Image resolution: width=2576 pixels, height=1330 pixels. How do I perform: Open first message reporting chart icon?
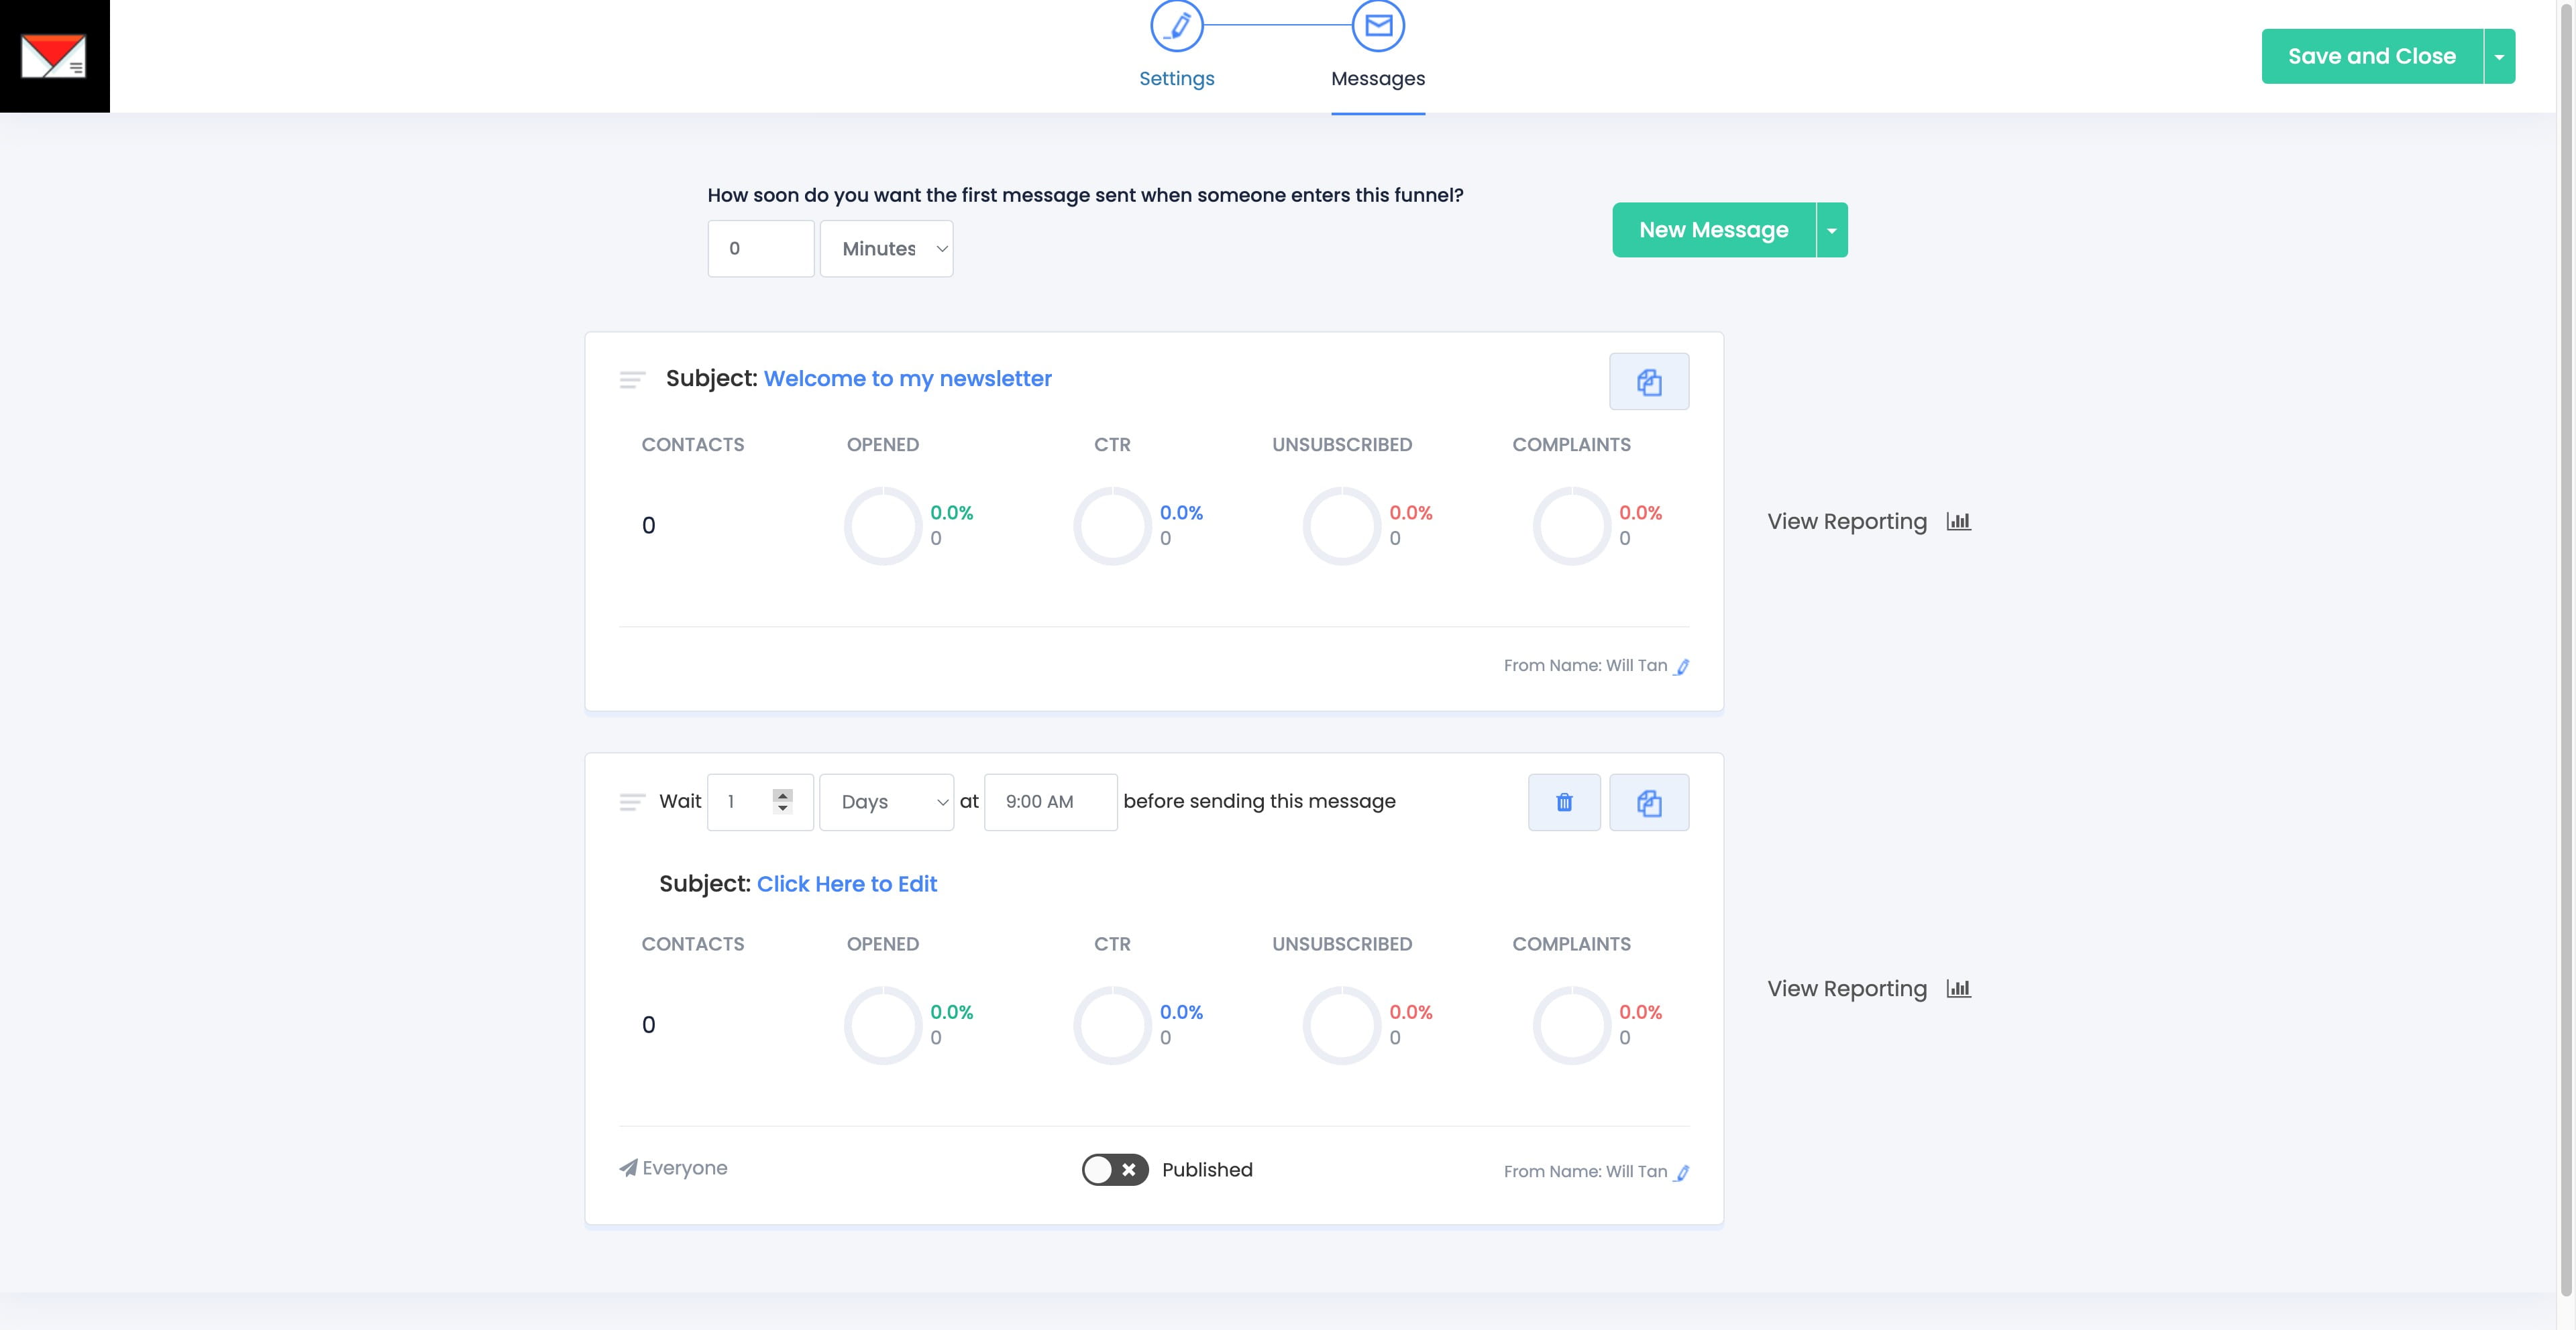(x=1958, y=522)
